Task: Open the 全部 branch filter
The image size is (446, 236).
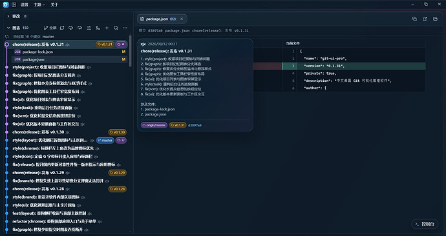Action: click(x=50, y=28)
